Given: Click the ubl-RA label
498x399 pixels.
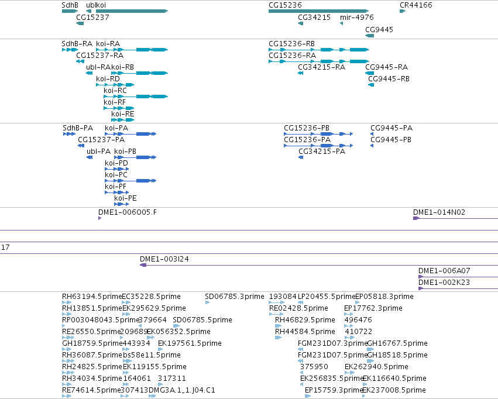Looking at the screenshot, I should point(98,67).
